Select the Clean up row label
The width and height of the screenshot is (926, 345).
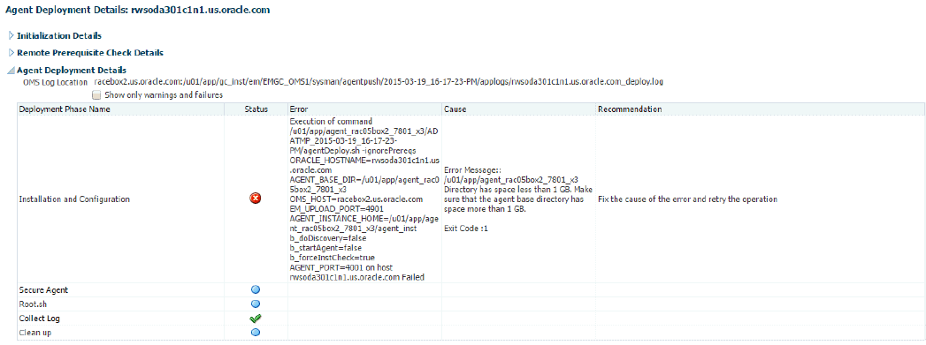click(x=34, y=333)
